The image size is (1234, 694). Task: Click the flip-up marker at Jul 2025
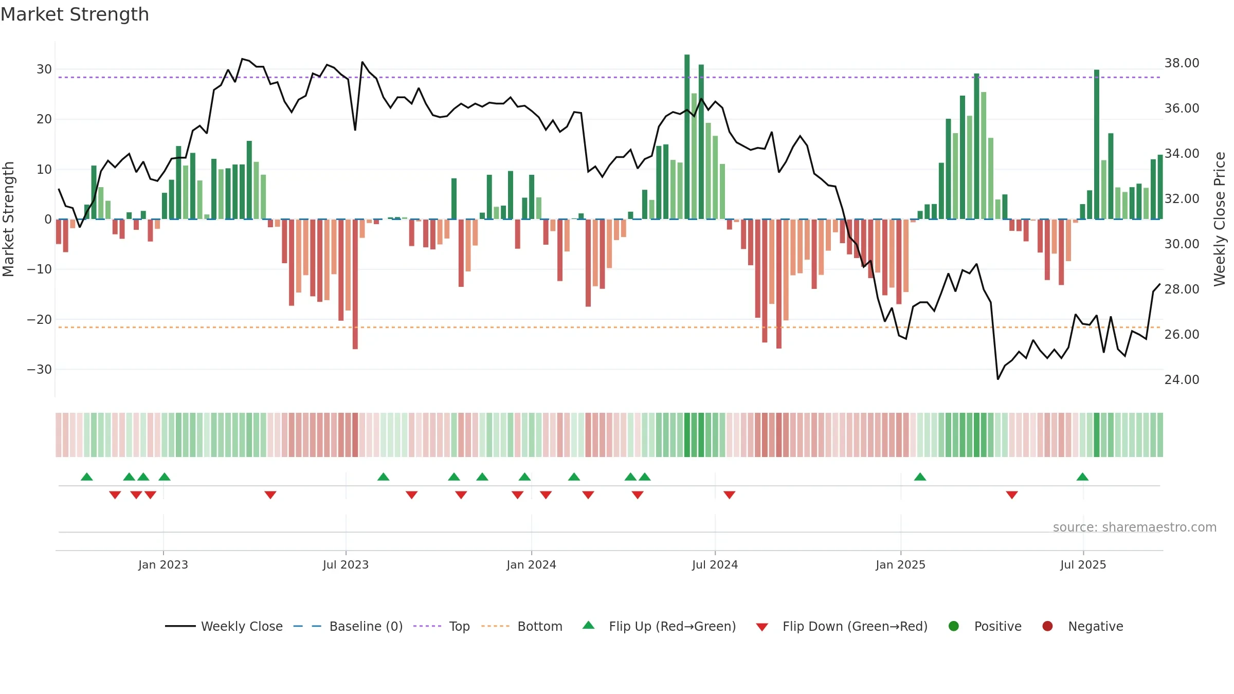point(1082,477)
